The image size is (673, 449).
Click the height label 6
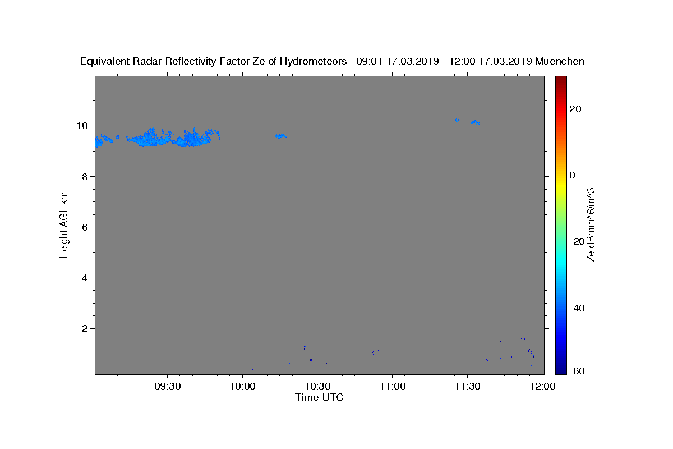84,227
